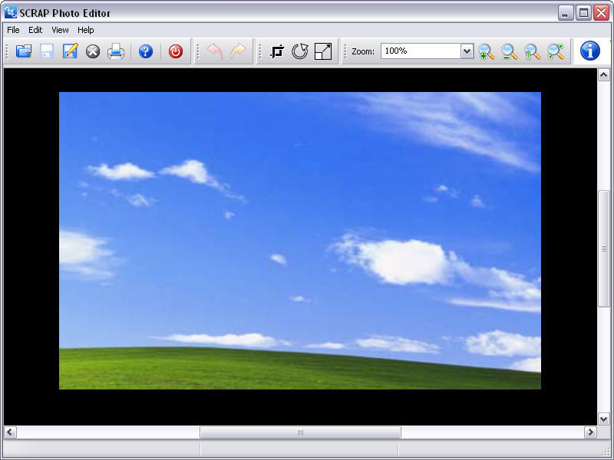
Task: Open the View menu
Action: pyautogui.click(x=60, y=30)
